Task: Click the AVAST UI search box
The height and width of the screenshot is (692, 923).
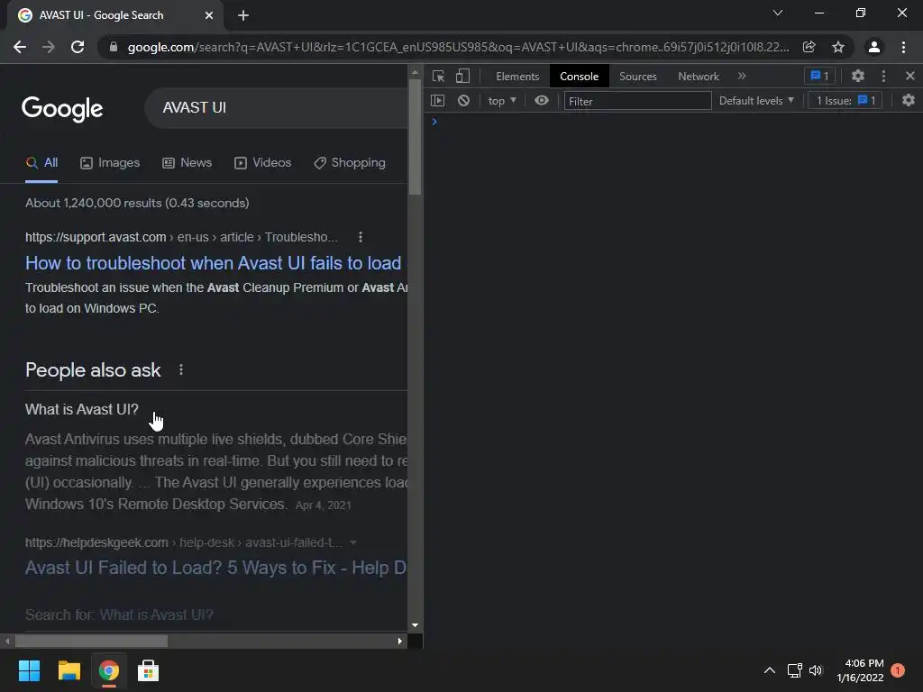Action: (277, 108)
